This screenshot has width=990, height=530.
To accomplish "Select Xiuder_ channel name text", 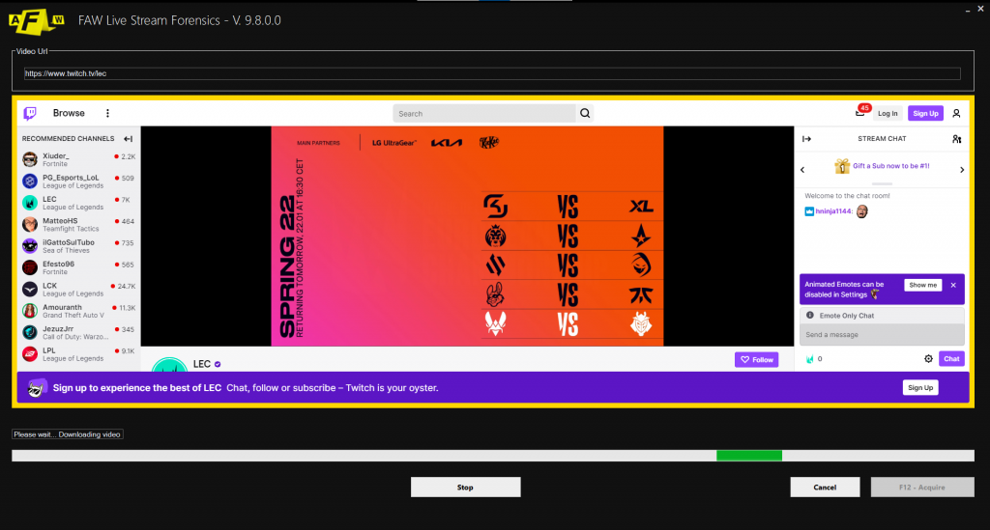I will pyautogui.click(x=55, y=155).
